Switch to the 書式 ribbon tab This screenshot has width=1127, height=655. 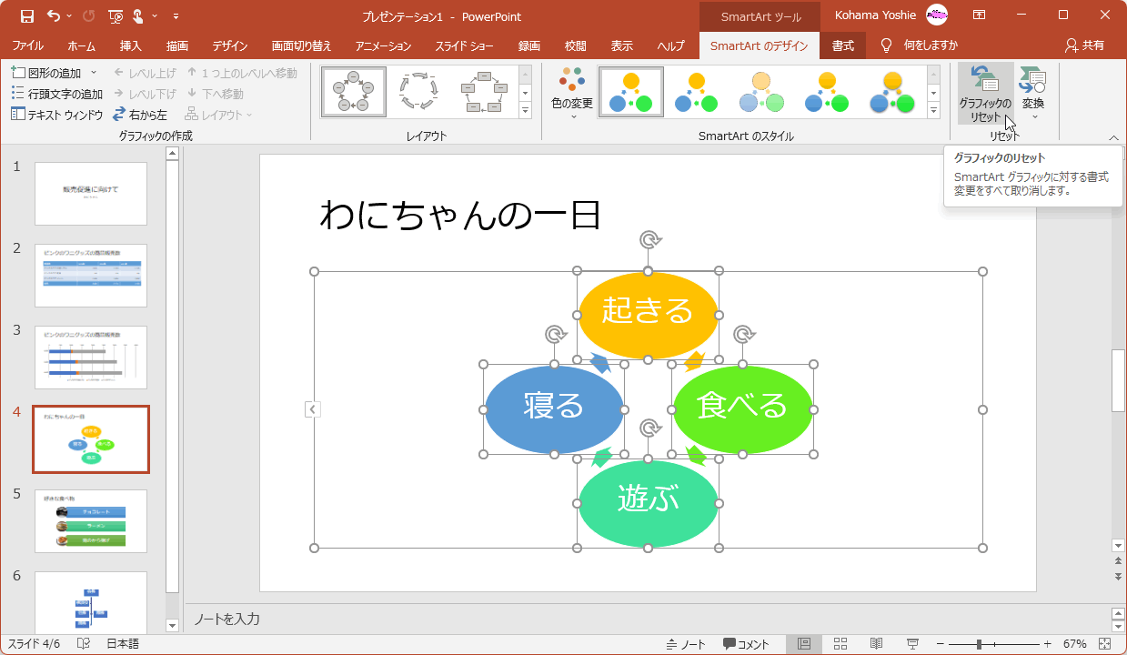point(842,45)
